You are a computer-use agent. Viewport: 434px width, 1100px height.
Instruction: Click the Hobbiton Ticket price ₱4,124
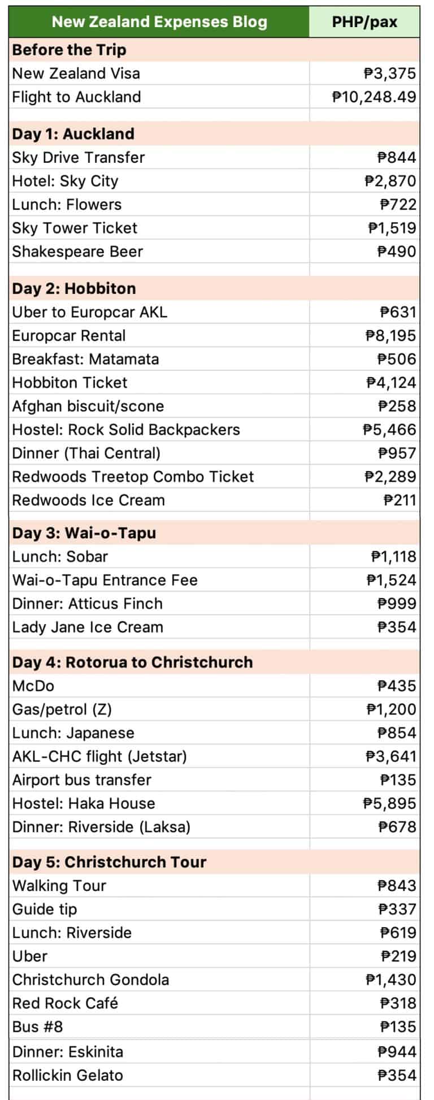[391, 383]
